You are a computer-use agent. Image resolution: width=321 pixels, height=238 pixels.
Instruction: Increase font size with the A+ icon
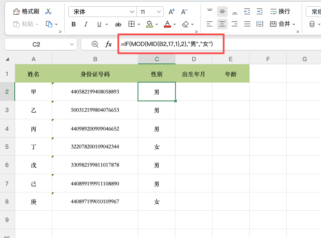(x=171, y=12)
